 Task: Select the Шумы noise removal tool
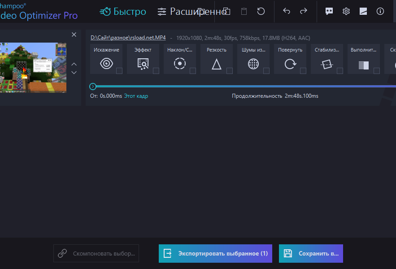pyautogui.click(x=253, y=63)
